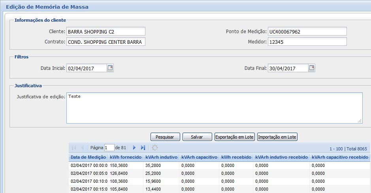This screenshot has width=371, height=193.
Task: Sort by kWh recebido column header
Action: coord(236,157)
